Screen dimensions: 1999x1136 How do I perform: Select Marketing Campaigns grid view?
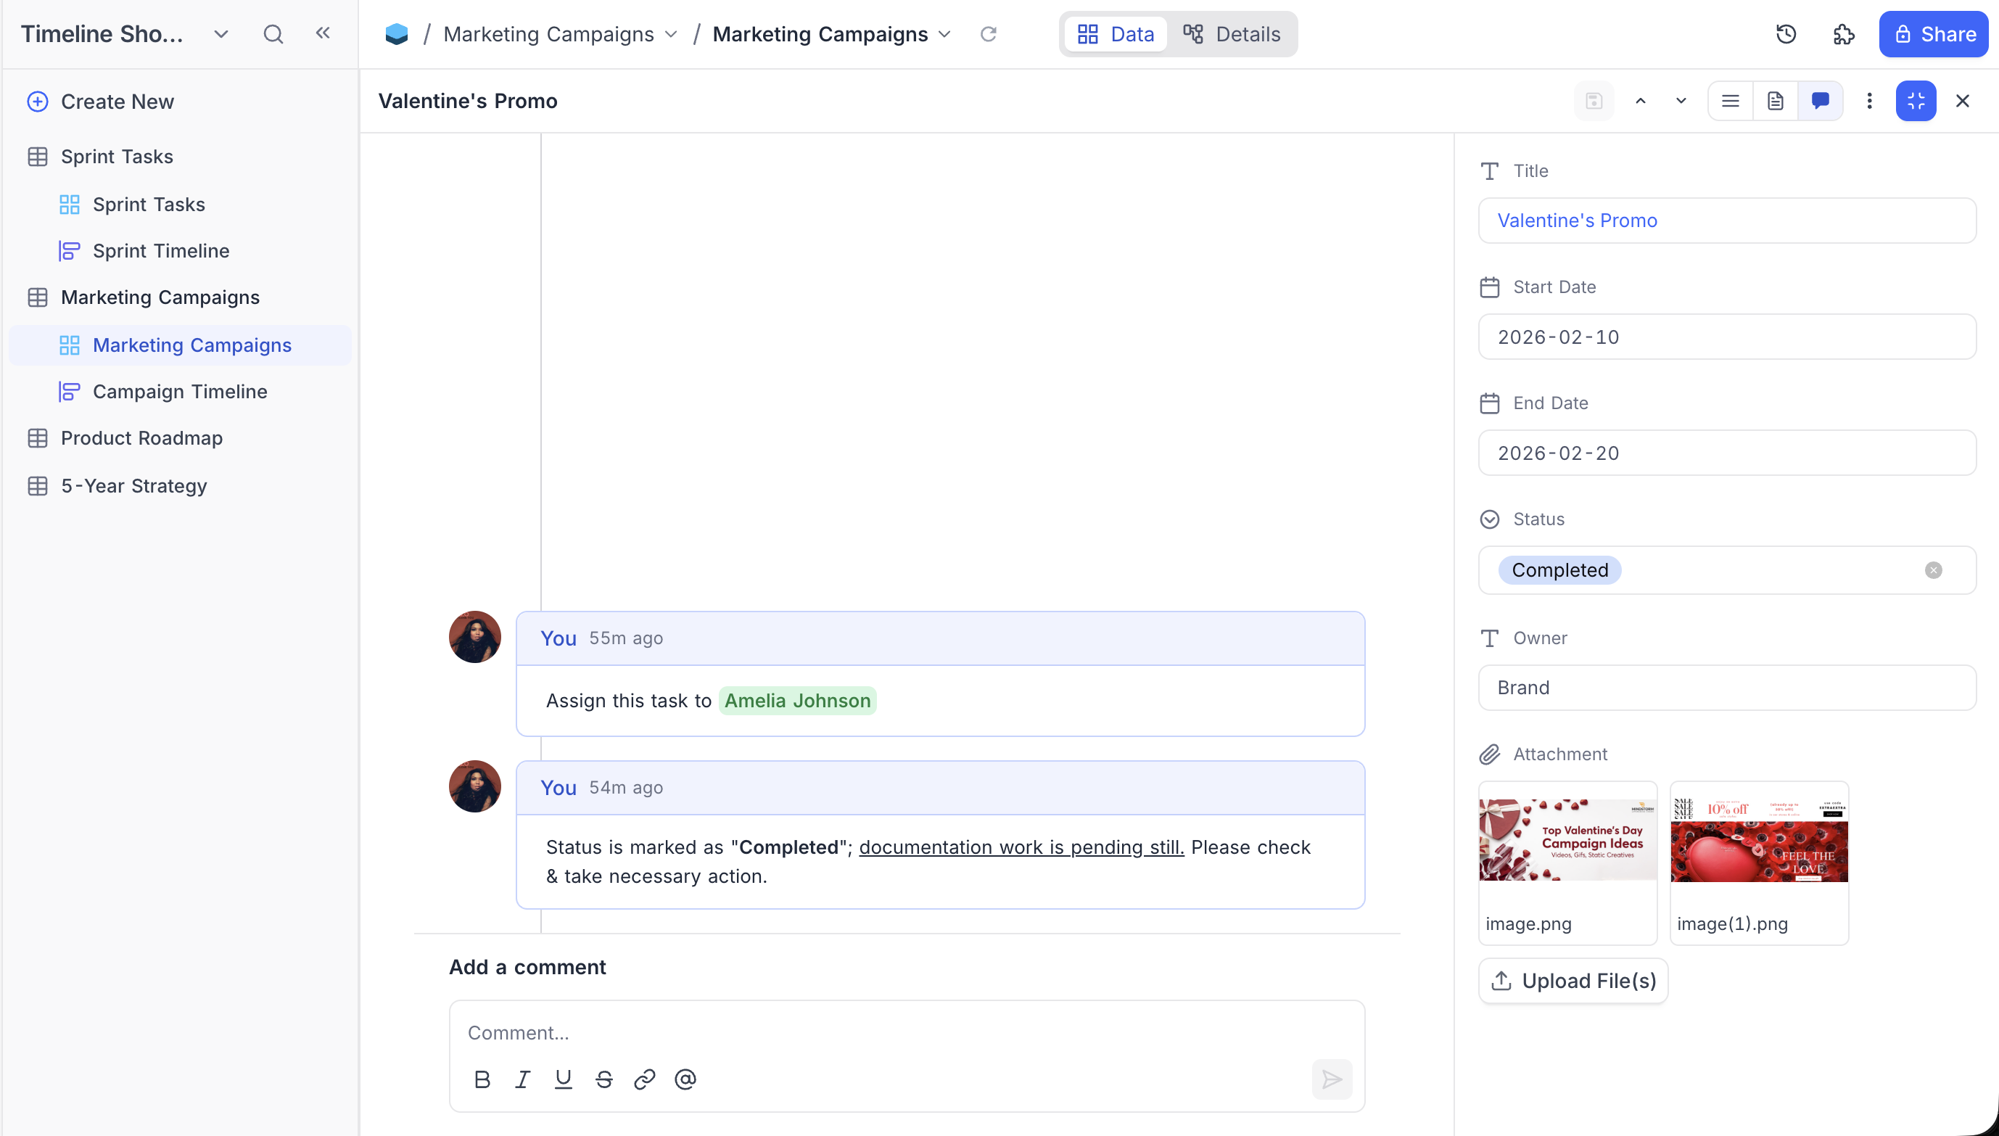[179, 345]
